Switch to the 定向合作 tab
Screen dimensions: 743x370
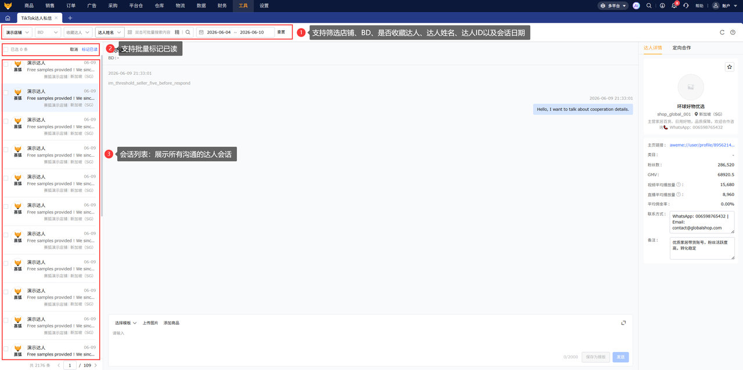pyautogui.click(x=681, y=48)
